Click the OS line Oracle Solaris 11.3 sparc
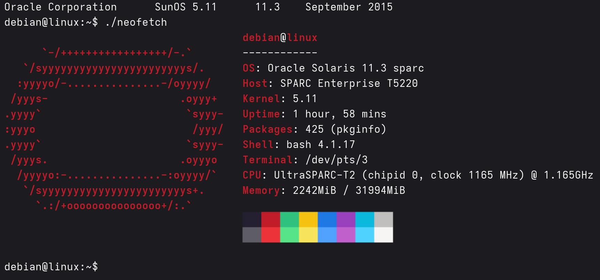 333,68
